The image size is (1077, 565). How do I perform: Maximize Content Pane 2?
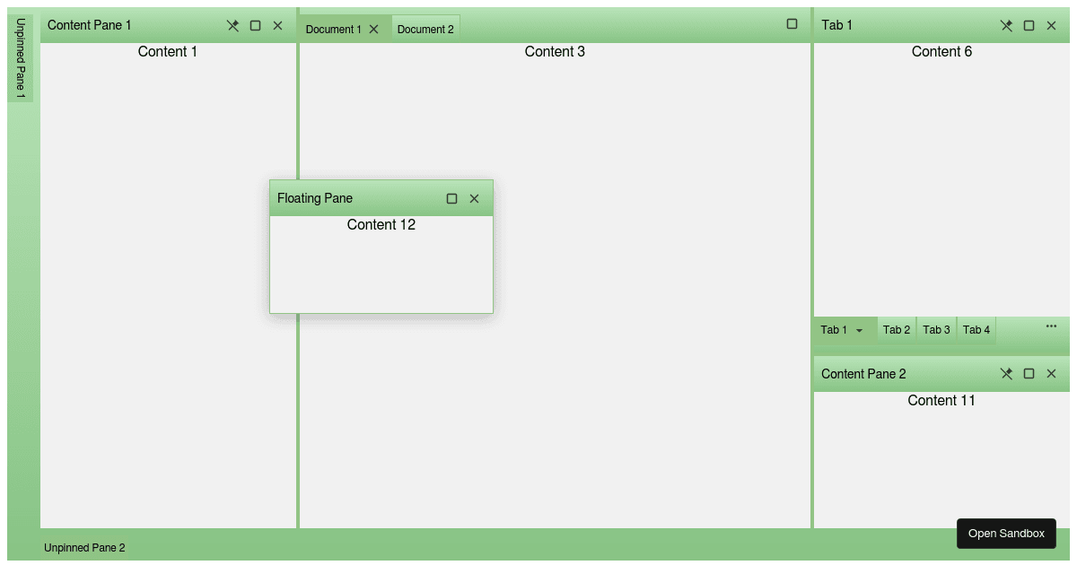coord(1029,374)
